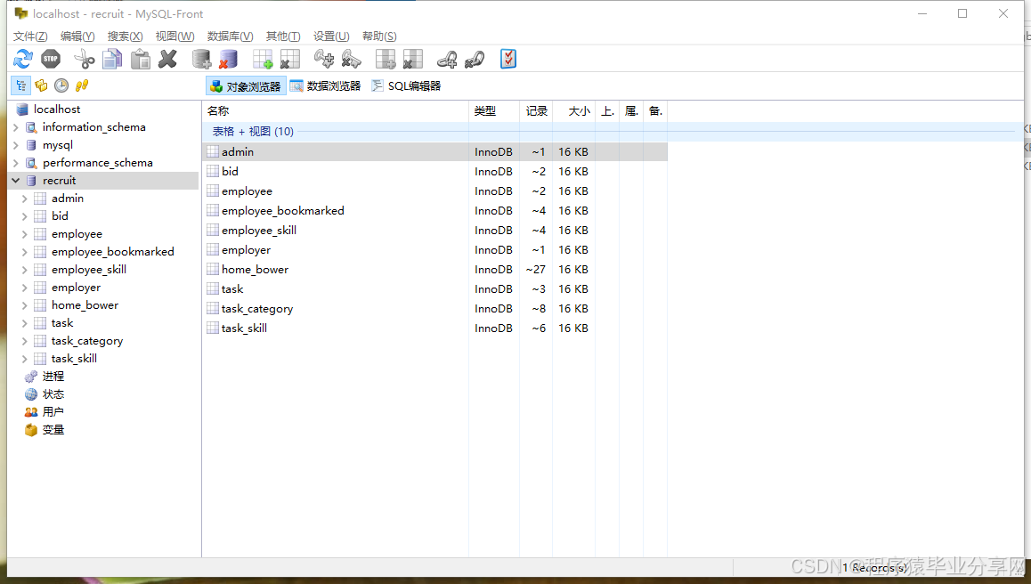Click the New Database icon
The width and height of the screenshot is (1031, 584).
[201, 59]
